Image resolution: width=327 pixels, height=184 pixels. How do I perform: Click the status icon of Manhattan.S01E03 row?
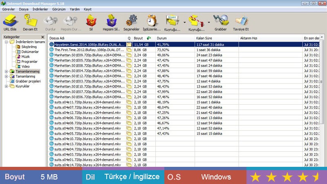(52, 81)
